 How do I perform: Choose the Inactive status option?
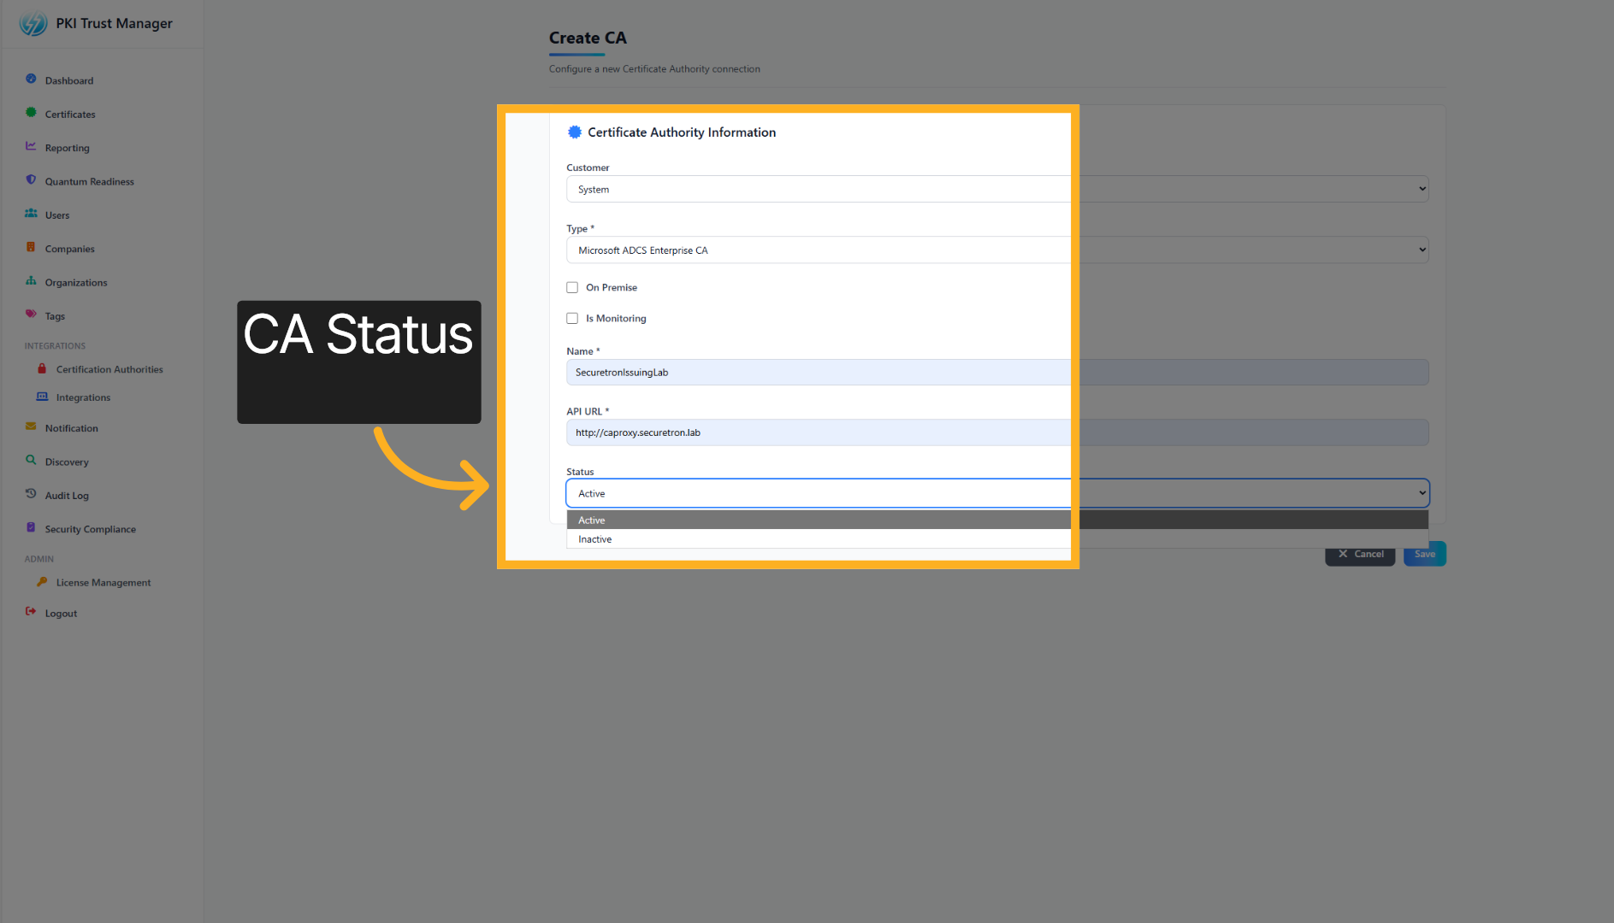click(x=997, y=539)
